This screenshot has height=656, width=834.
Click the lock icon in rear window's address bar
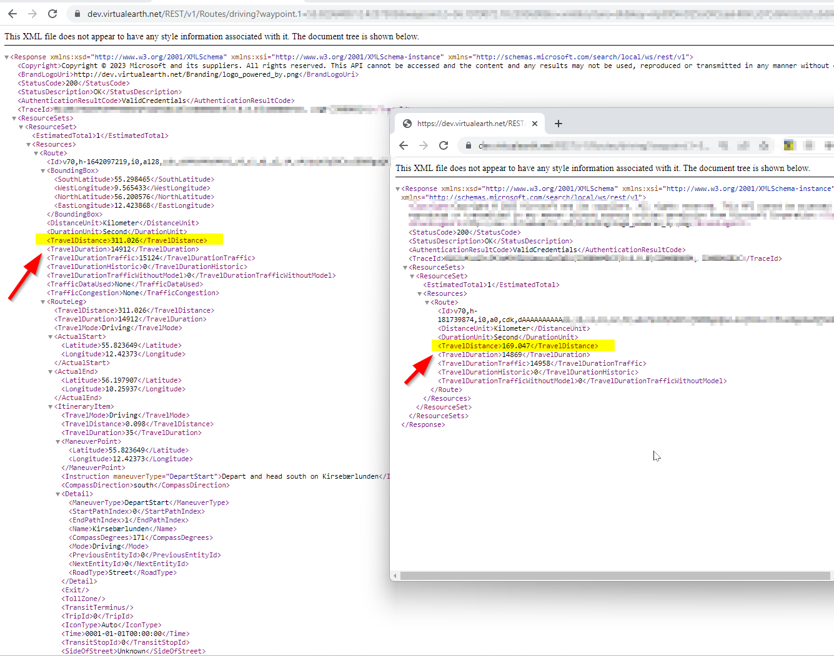tap(77, 14)
